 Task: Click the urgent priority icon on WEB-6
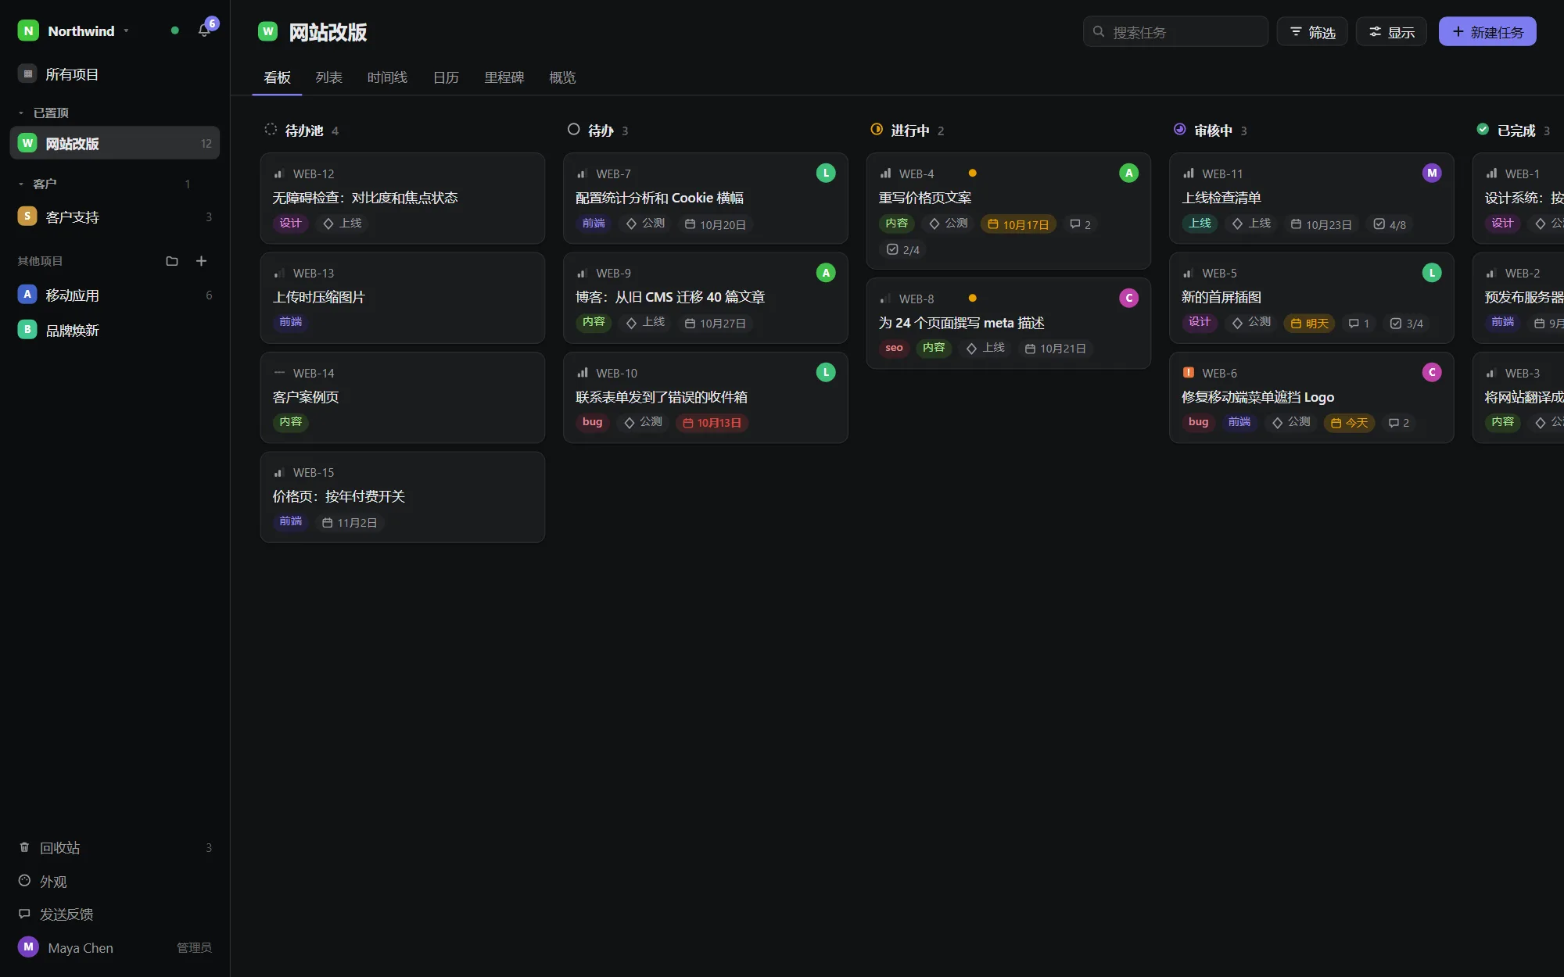[x=1189, y=373]
